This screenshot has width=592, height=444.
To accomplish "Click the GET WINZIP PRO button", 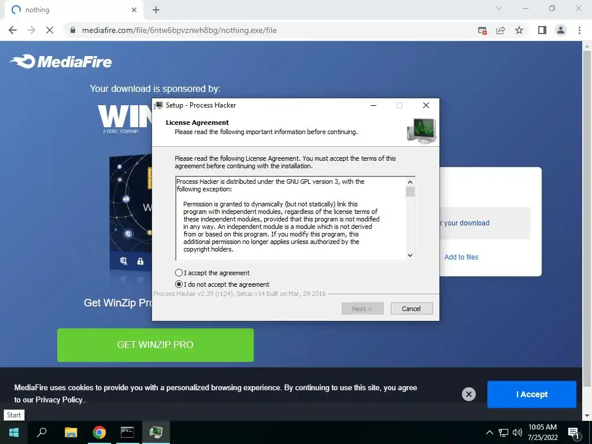I will point(155,345).
